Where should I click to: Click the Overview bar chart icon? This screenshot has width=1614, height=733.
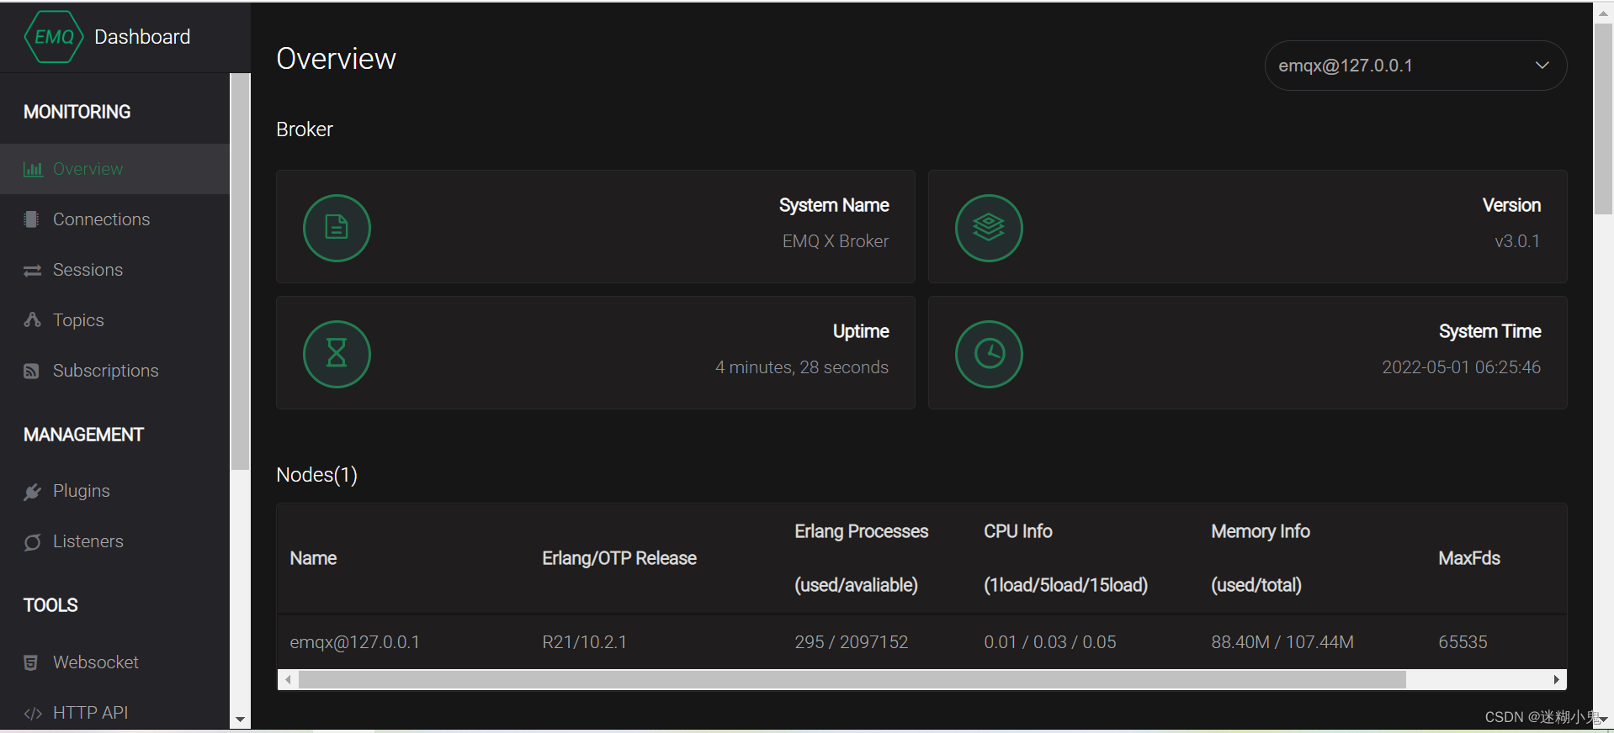point(33,169)
